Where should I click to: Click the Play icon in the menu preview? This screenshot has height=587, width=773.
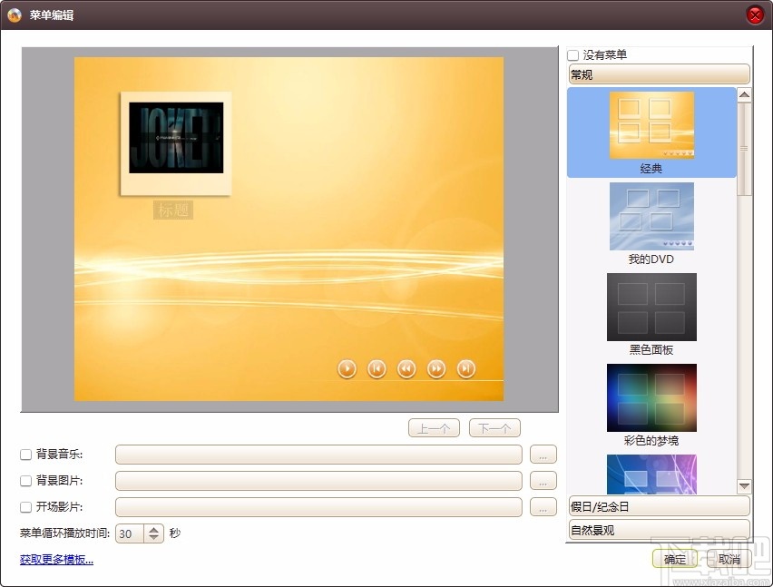pyautogui.click(x=347, y=369)
